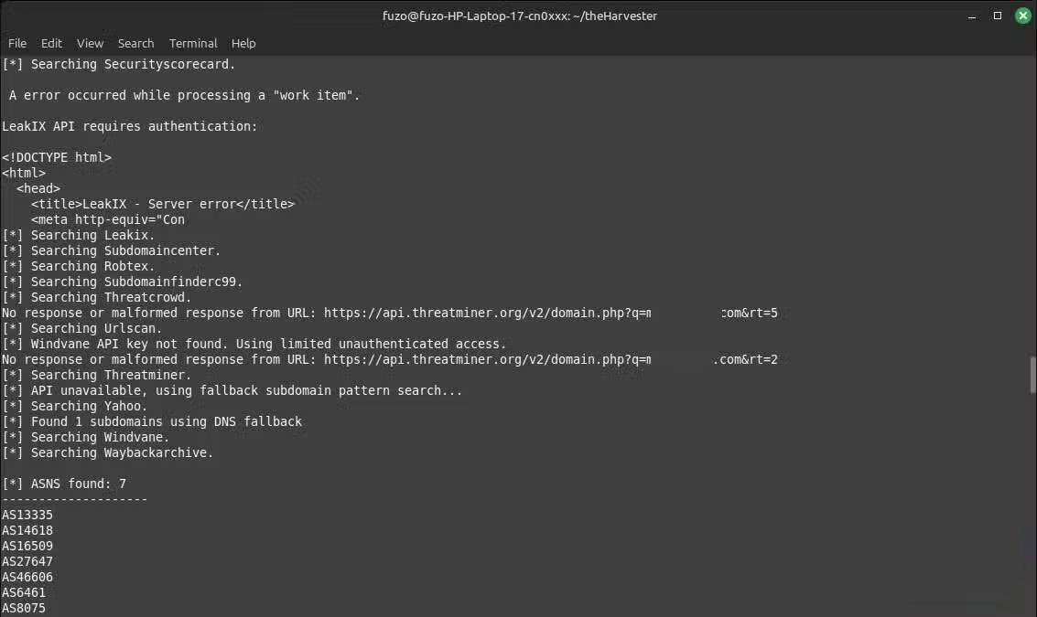Image resolution: width=1037 pixels, height=617 pixels.
Task: Open the View menu
Action: pyautogui.click(x=90, y=43)
